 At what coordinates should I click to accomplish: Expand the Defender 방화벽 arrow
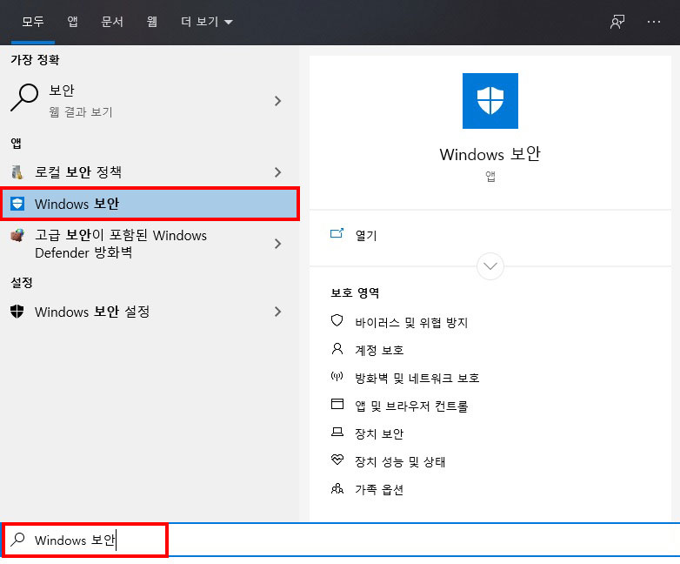click(278, 244)
